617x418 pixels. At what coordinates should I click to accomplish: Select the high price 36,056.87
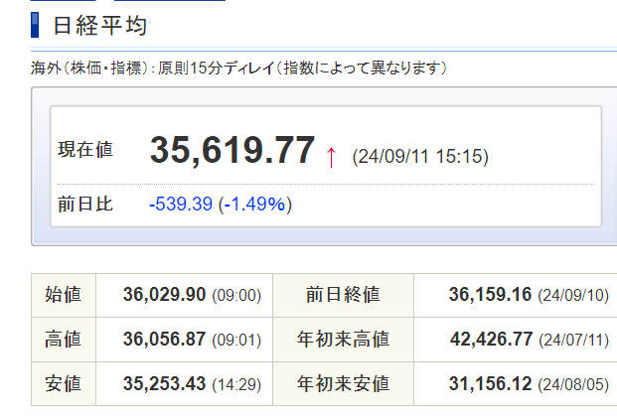165,340
